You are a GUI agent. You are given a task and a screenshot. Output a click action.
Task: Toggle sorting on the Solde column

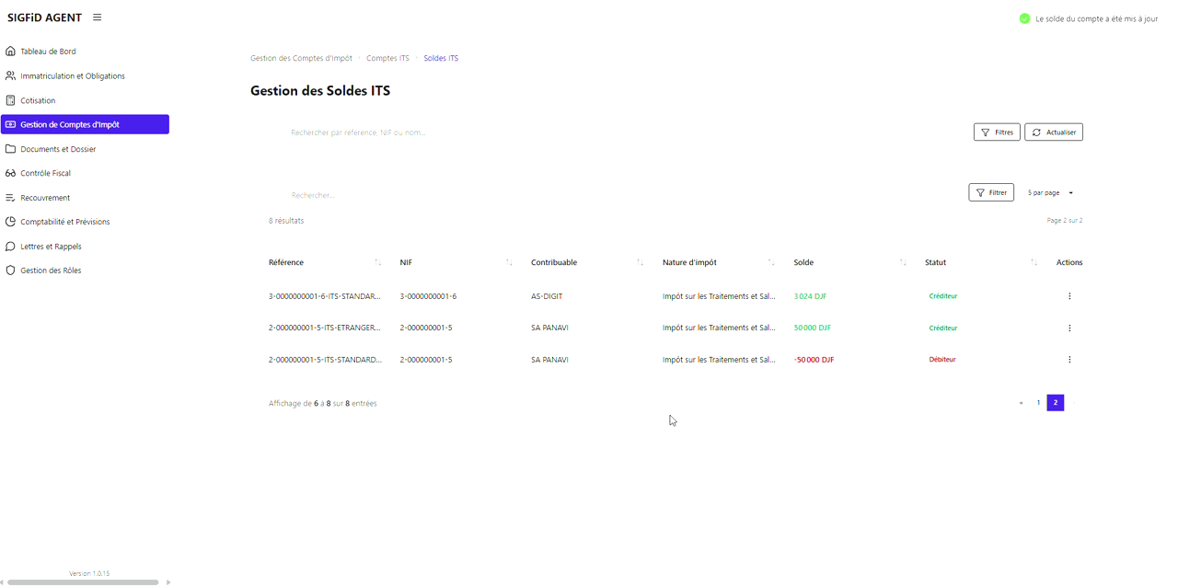[903, 263]
